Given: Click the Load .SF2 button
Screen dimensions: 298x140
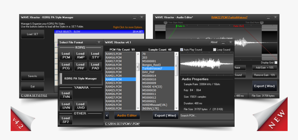Looking at the screenshot, I should (x=66, y=120).
